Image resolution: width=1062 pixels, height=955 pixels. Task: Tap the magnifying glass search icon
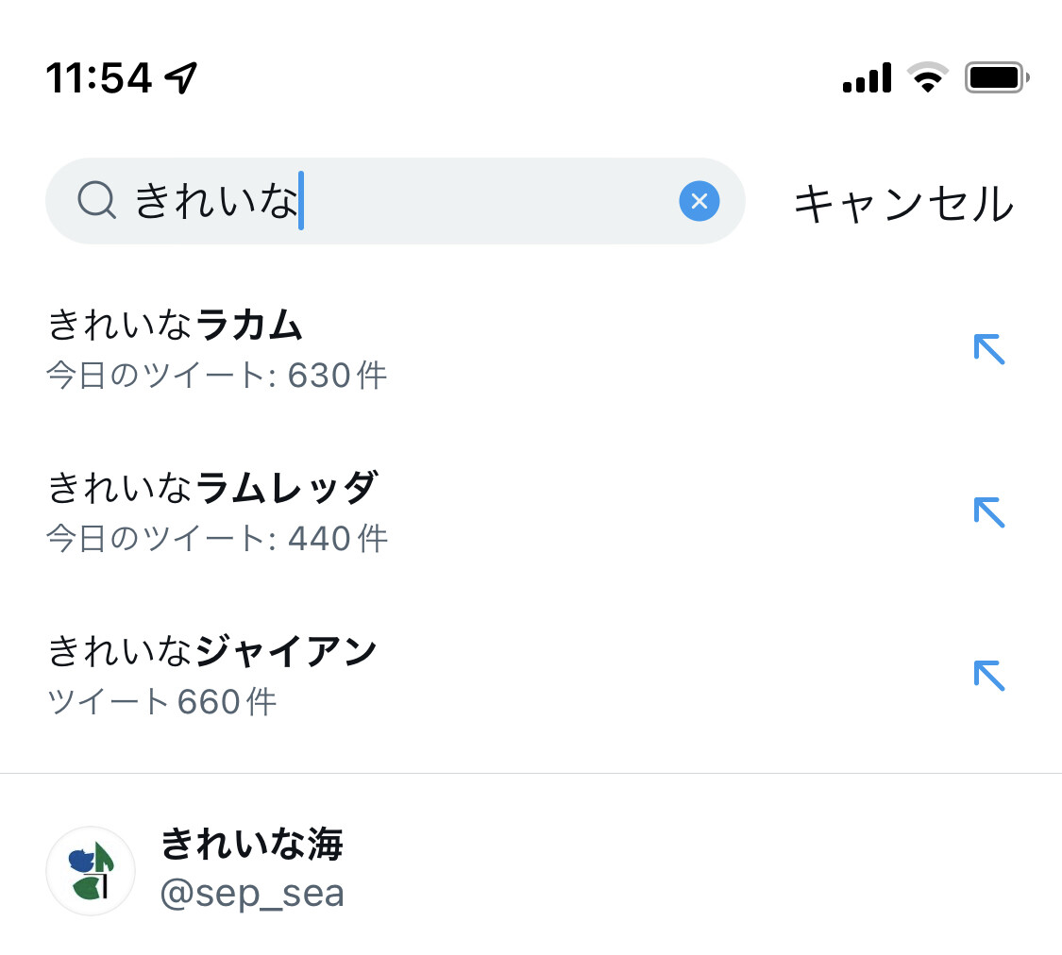click(x=96, y=201)
